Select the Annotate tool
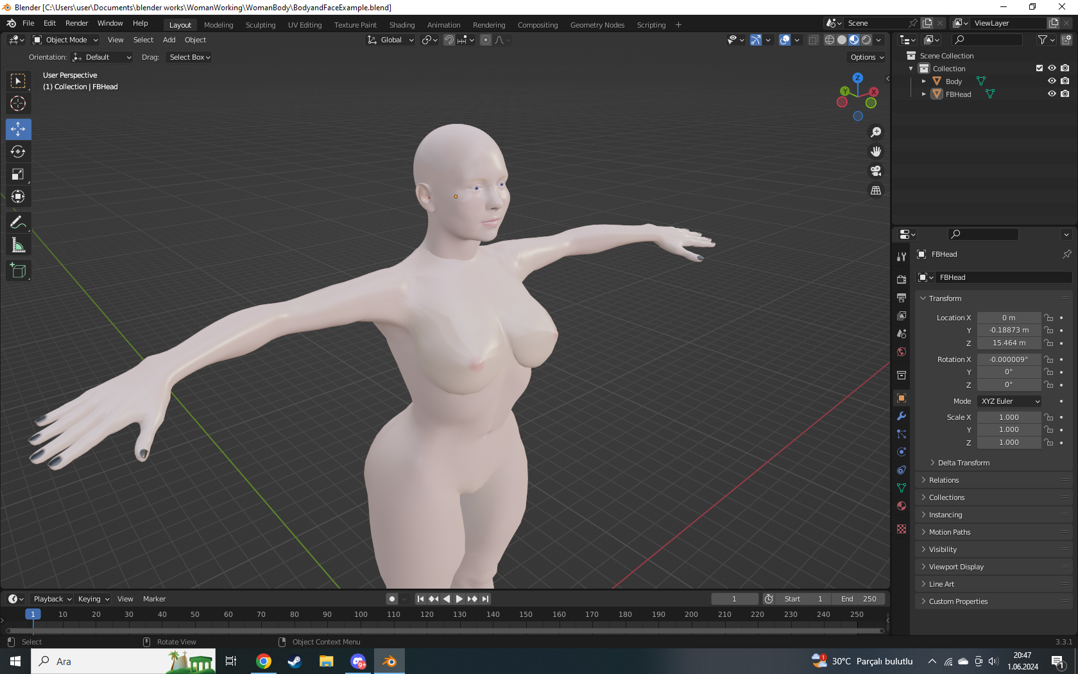The width and height of the screenshot is (1078, 674). pos(18,223)
